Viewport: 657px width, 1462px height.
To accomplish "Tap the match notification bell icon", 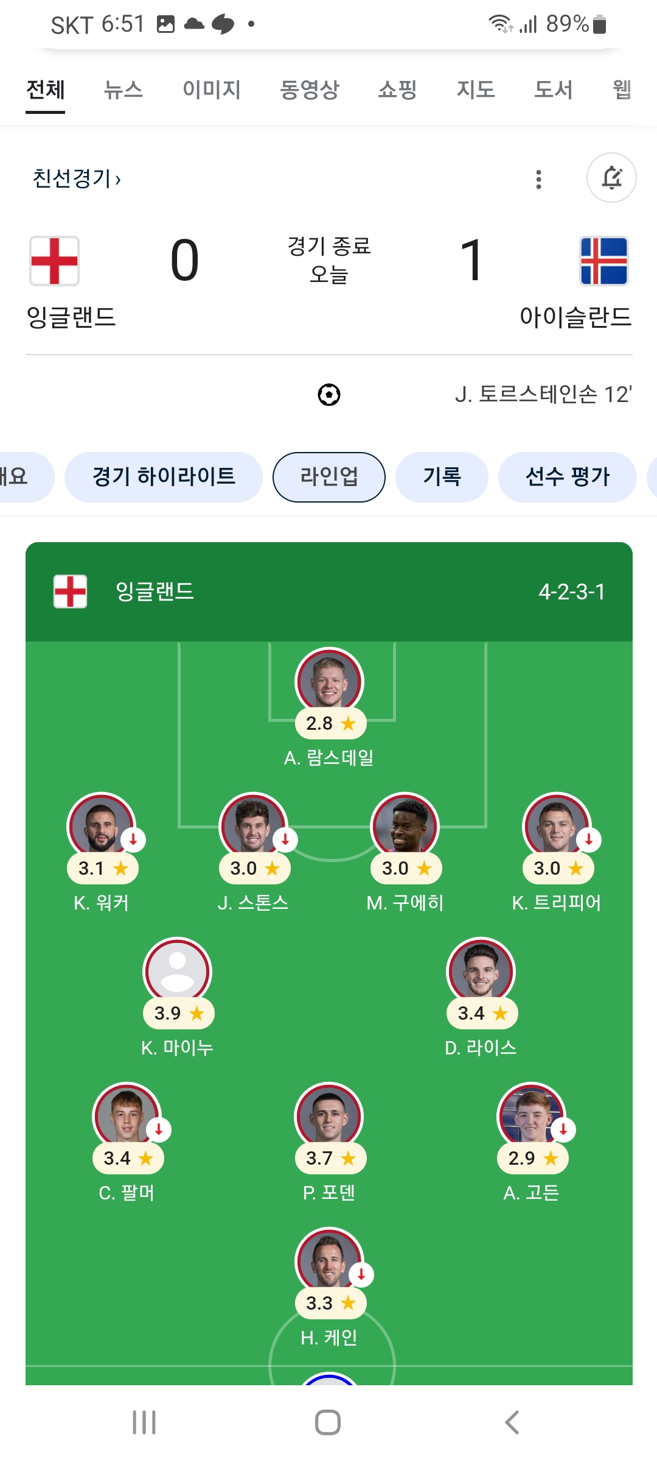I will pyautogui.click(x=611, y=178).
